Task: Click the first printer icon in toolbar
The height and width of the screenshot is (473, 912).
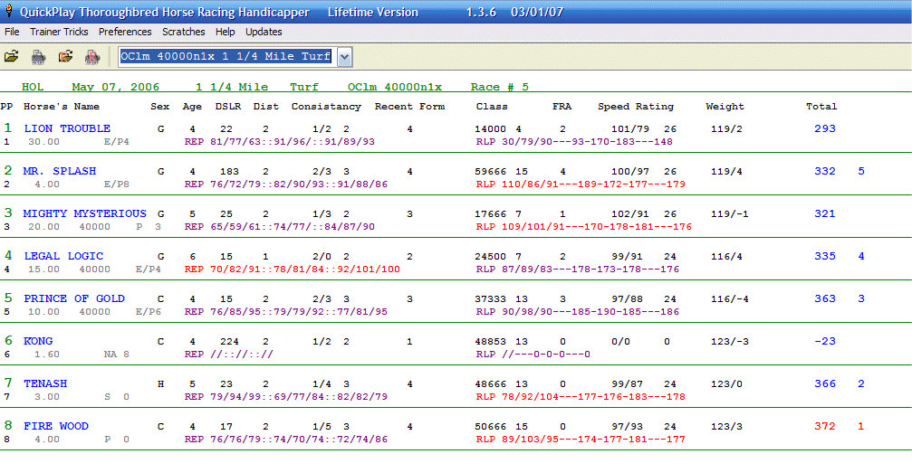Action: coord(38,57)
